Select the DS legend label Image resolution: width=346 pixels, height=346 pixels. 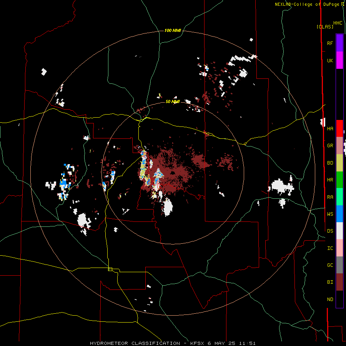(330, 231)
